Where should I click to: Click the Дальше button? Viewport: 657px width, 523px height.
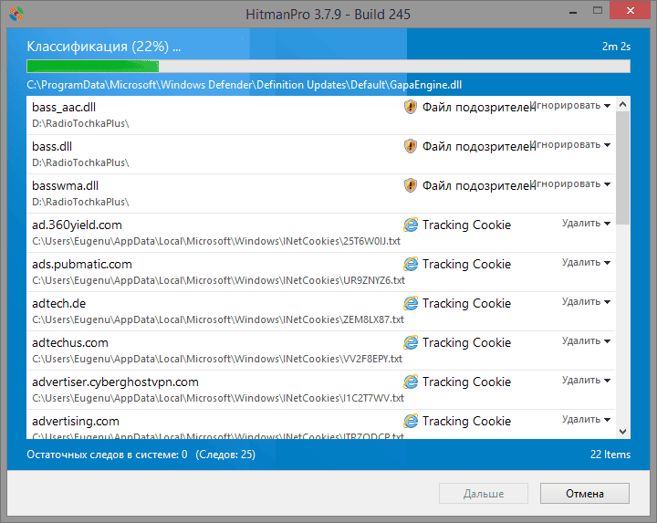pyautogui.click(x=483, y=493)
